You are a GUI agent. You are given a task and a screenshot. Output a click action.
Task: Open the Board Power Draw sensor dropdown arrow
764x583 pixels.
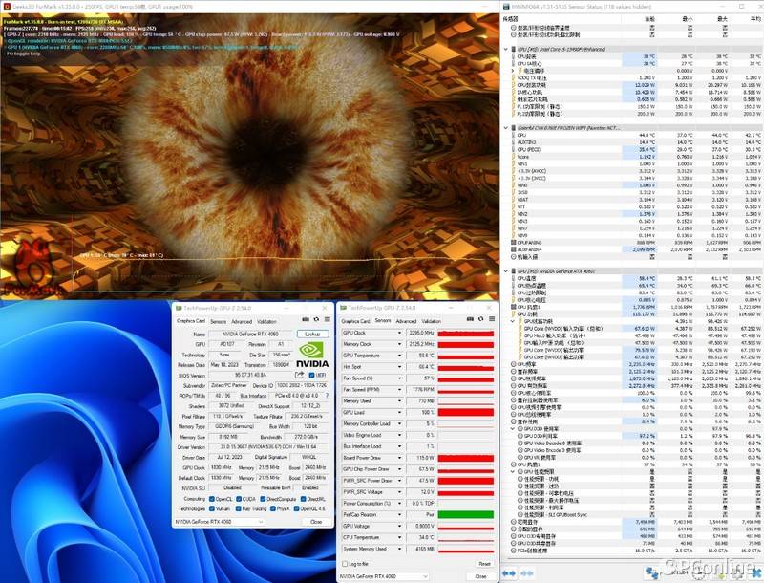(x=399, y=458)
